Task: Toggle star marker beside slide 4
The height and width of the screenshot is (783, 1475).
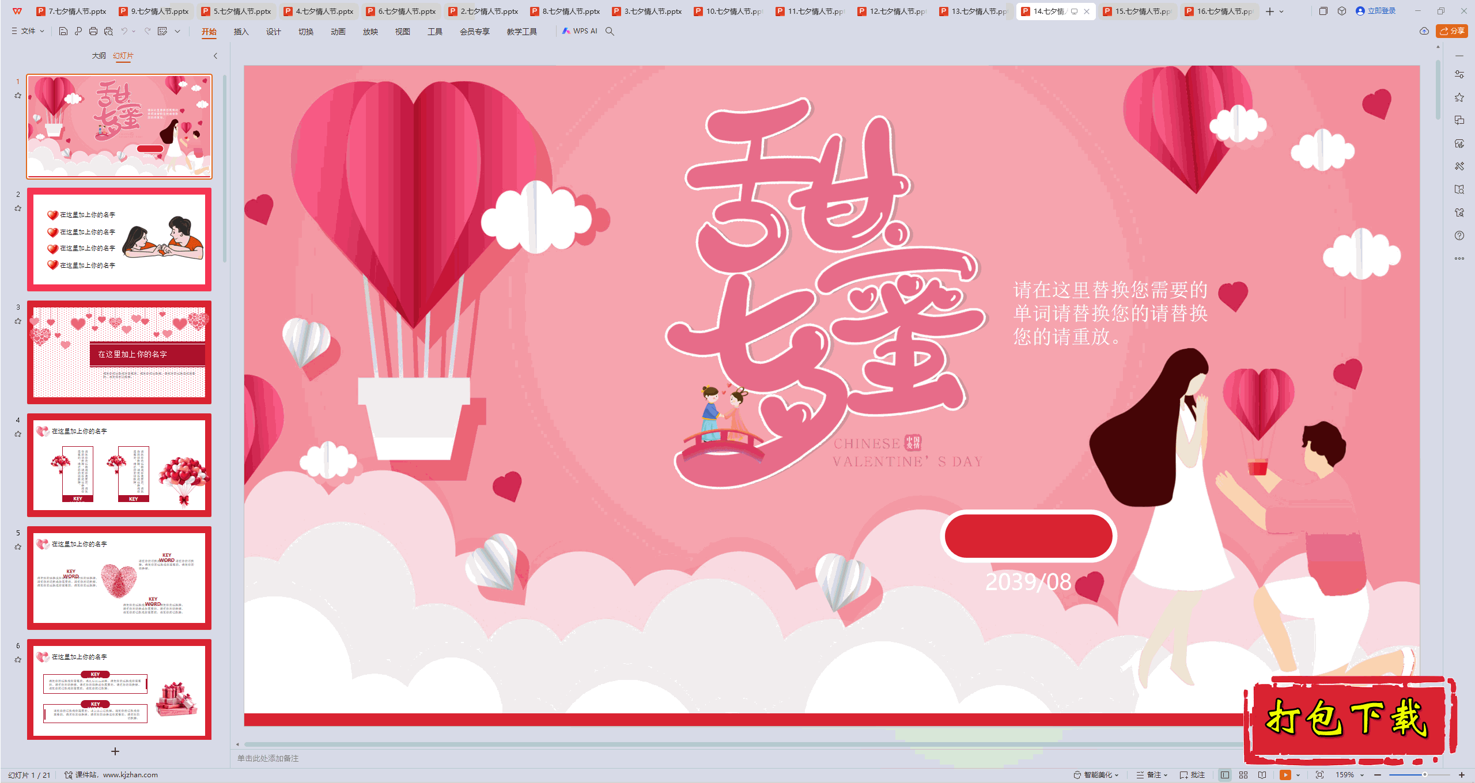Action: (x=18, y=434)
